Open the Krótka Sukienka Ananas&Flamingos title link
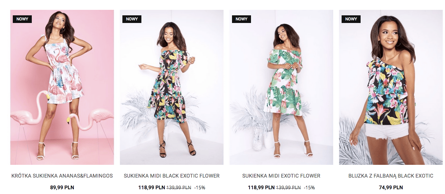Image resolution: width=445 pixels, height=194 pixels. (62, 176)
